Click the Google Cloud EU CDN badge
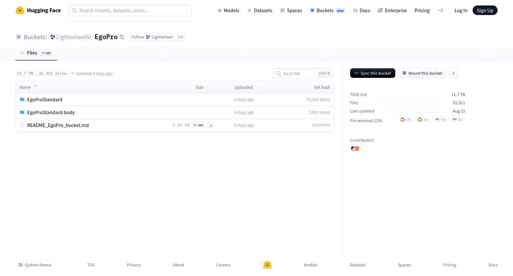This screenshot has height=276, width=513. pos(423,120)
